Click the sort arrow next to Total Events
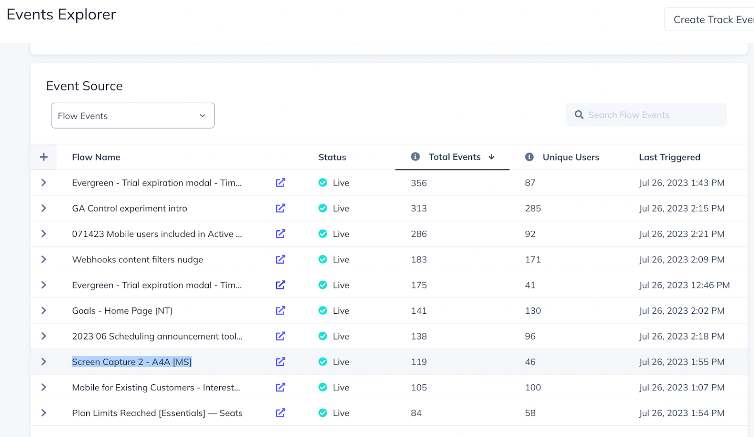 tap(492, 157)
